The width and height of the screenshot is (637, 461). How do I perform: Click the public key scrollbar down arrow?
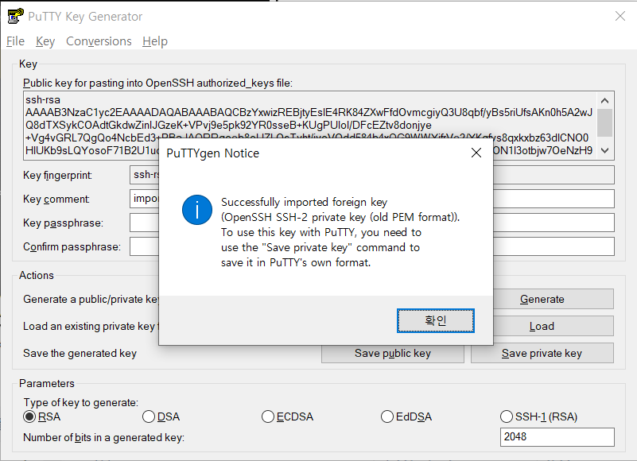(x=604, y=151)
